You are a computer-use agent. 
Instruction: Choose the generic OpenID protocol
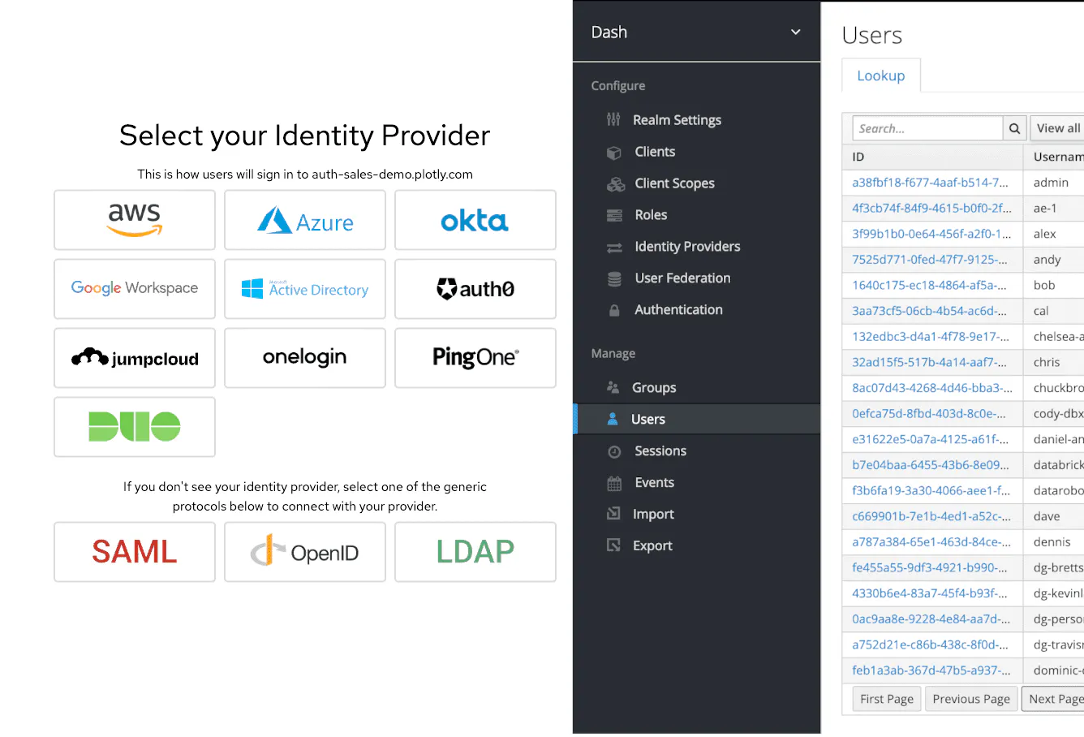coord(305,552)
